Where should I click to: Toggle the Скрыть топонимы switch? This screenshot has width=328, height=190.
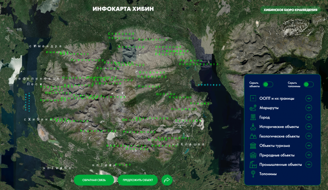point(308,84)
